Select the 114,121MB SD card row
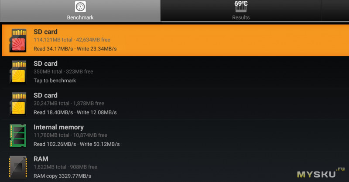 point(175,40)
